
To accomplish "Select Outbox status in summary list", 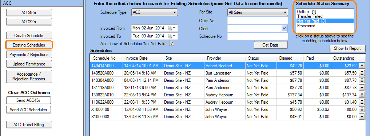I will [305, 12].
